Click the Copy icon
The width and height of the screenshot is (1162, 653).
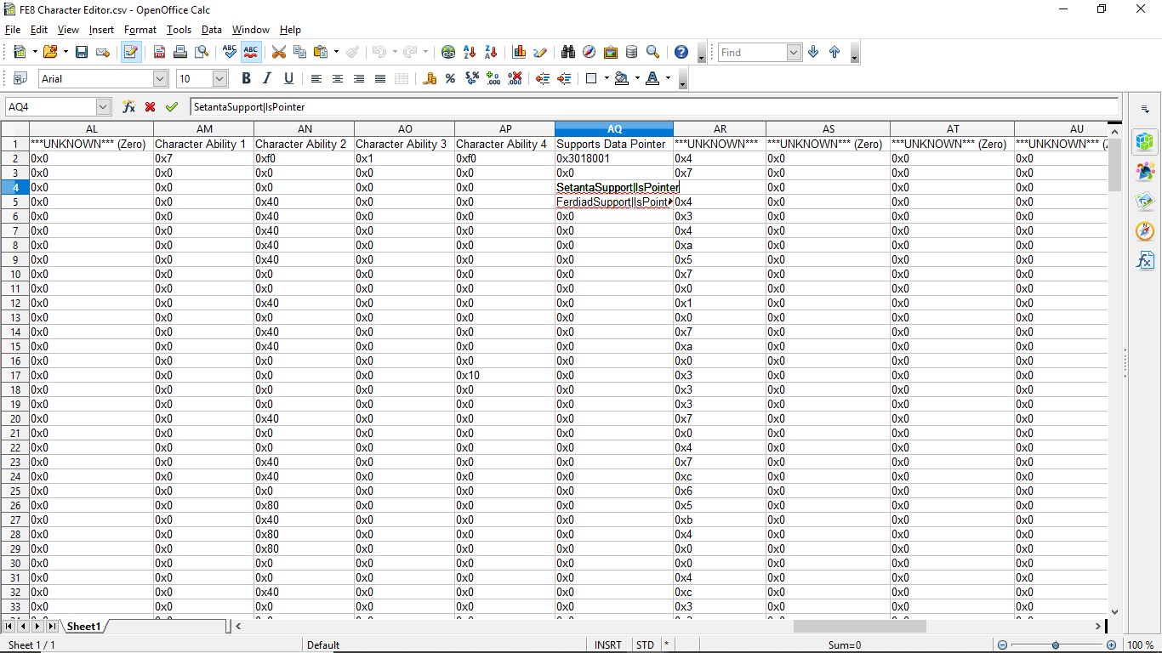pyautogui.click(x=299, y=53)
